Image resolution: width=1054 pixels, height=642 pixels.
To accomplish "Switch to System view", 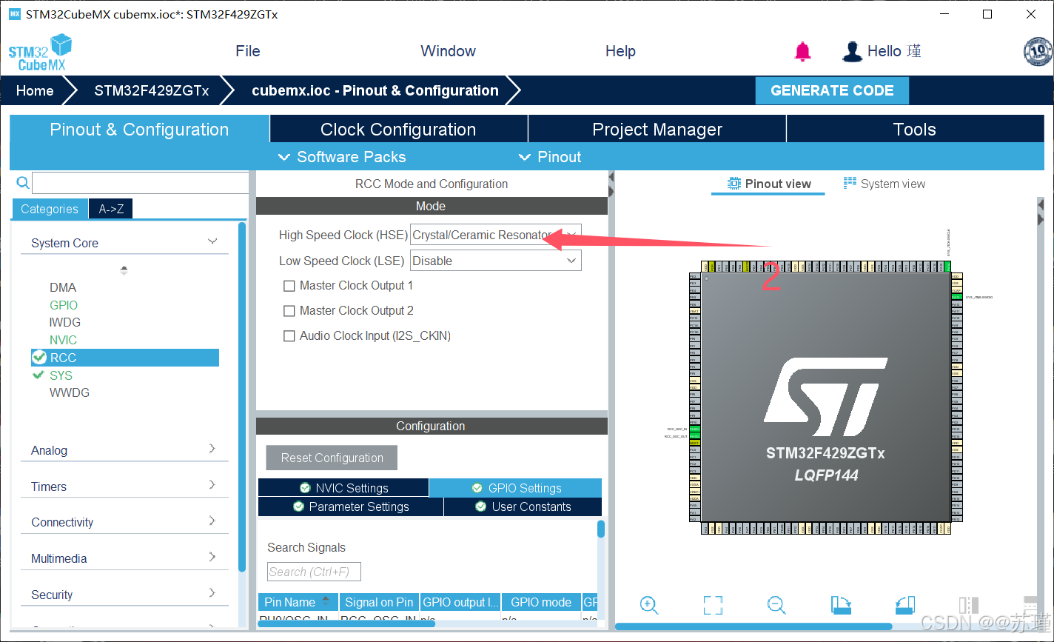I will pos(885,184).
